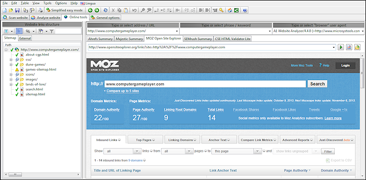Switch to the General options tab

click(x=105, y=18)
